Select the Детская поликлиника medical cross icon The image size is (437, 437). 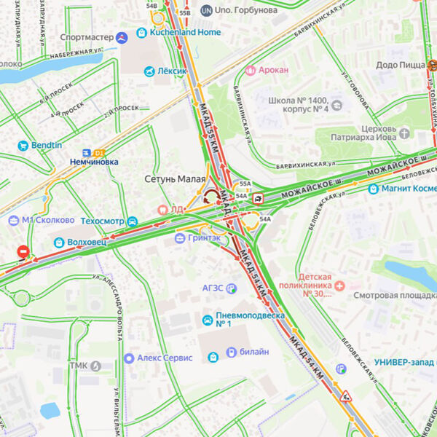click(x=339, y=286)
